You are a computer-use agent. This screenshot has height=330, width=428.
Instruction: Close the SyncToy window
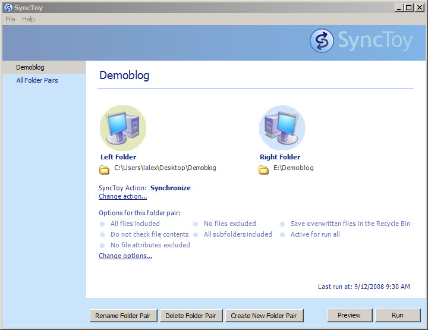pos(419,8)
